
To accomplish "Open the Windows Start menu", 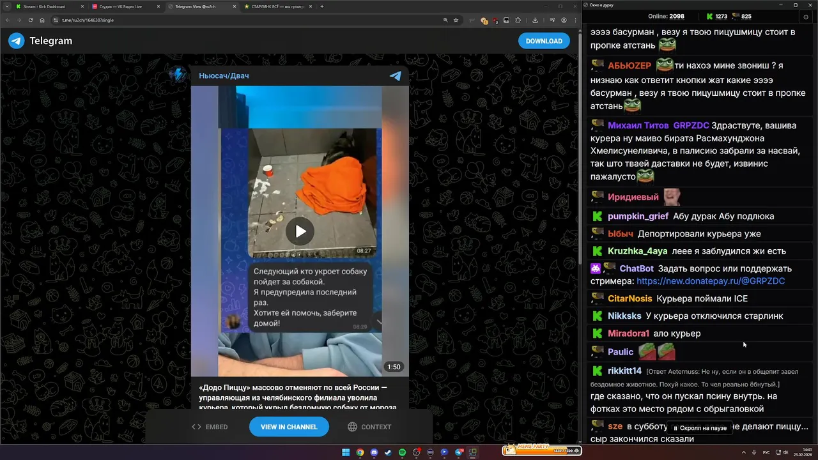I will point(346,452).
